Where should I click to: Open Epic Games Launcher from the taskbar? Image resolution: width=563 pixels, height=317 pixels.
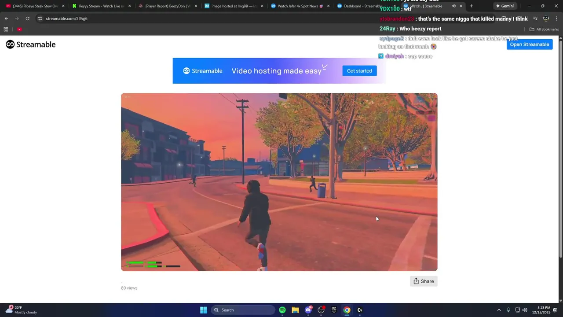coord(334,310)
